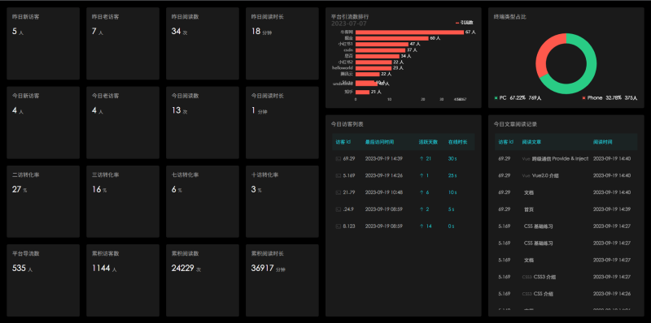651x323 pixels.
Task: Click the icon beside visitor 21.79
Action: 338,192
